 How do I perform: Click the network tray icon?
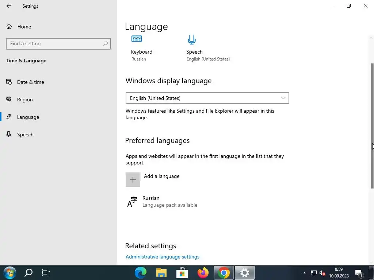pyautogui.click(x=313, y=273)
